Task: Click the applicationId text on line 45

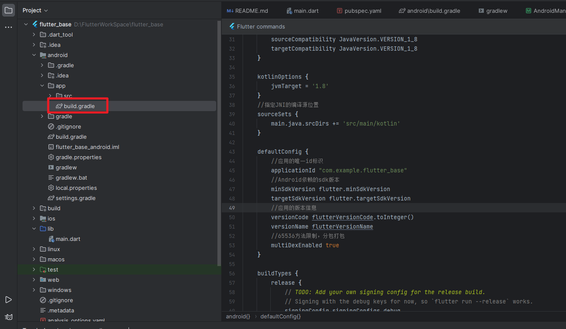Action: (x=293, y=170)
